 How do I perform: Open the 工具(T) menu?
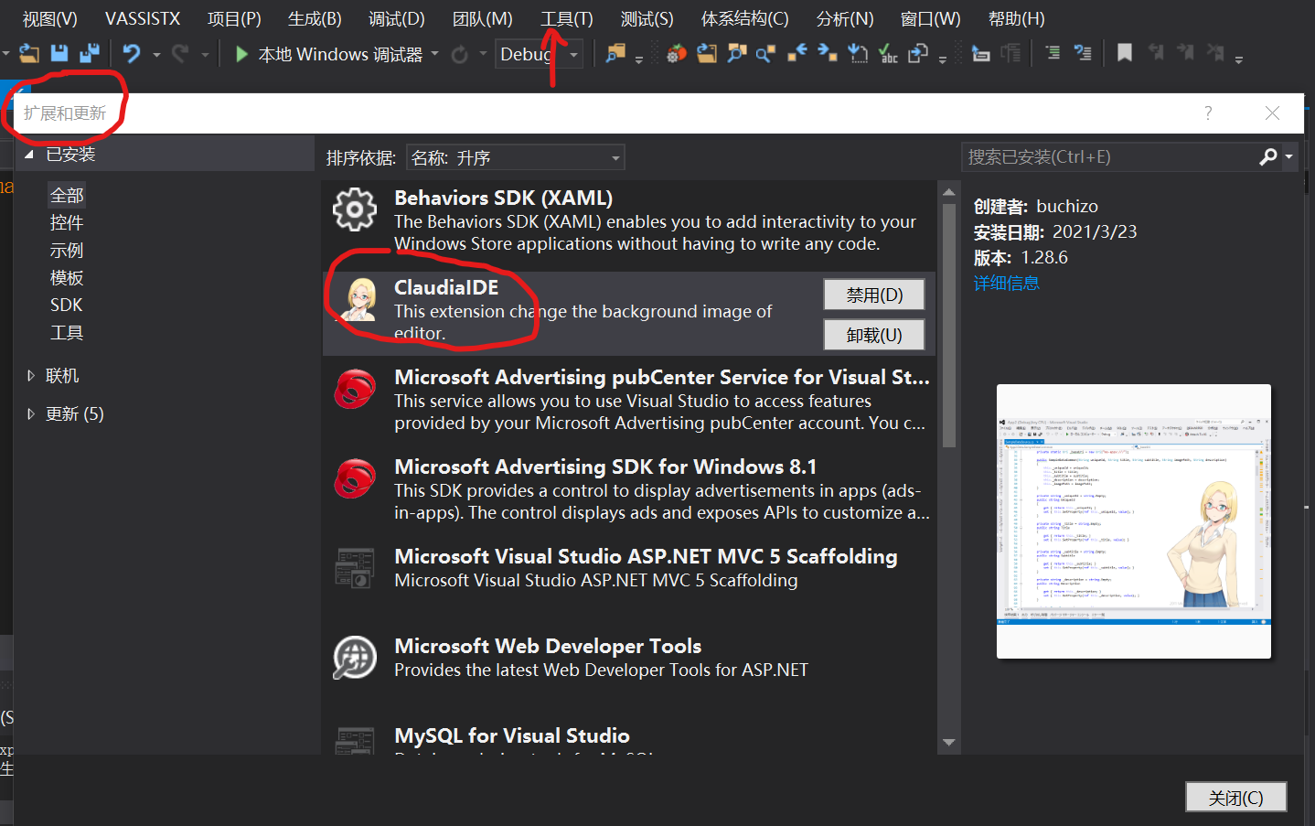coord(567,19)
